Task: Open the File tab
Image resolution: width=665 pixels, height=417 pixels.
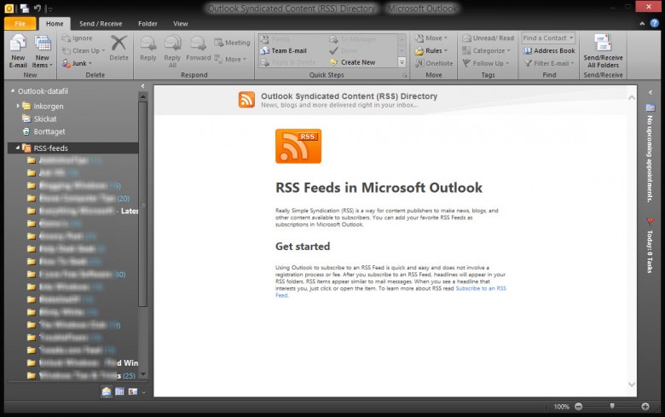Action: (x=20, y=24)
